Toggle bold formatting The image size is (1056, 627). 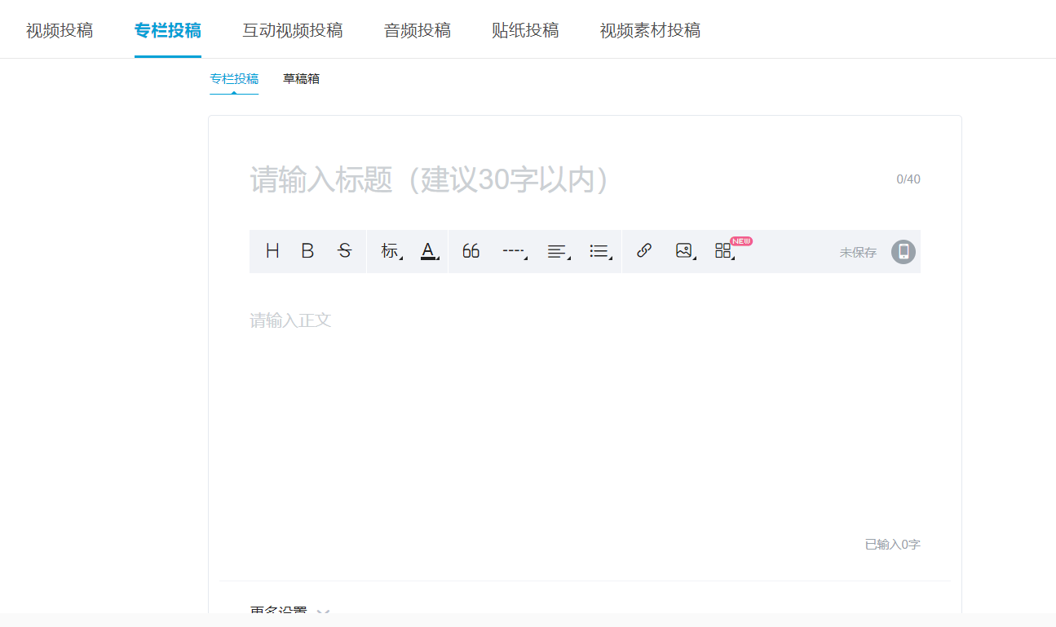point(307,251)
